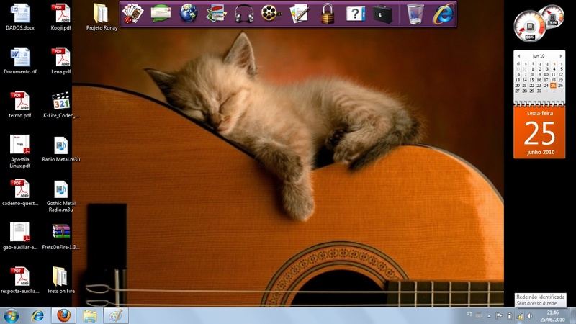Open the question mark help dock icon
The height and width of the screenshot is (324, 576).
click(x=355, y=14)
